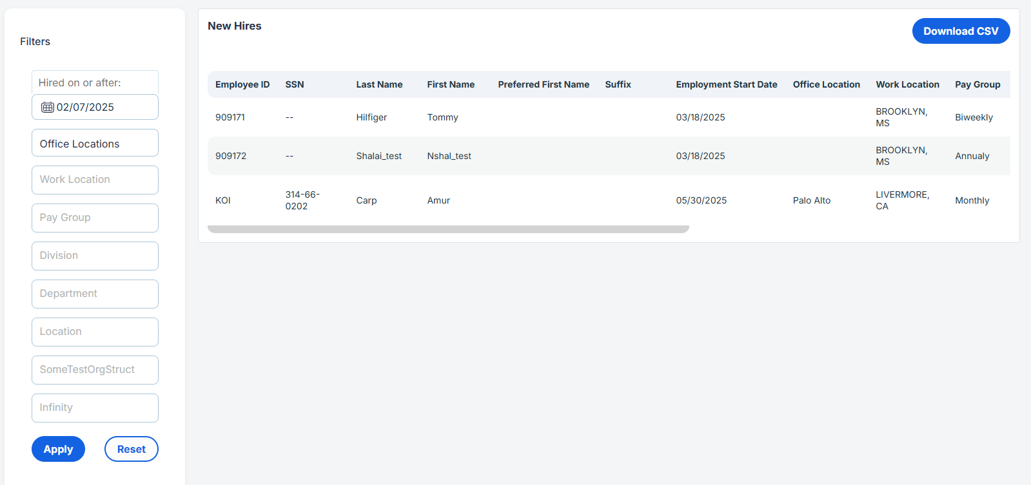The height and width of the screenshot is (485, 1031).
Task: Click the Work Location column header
Action: [x=907, y=84]
